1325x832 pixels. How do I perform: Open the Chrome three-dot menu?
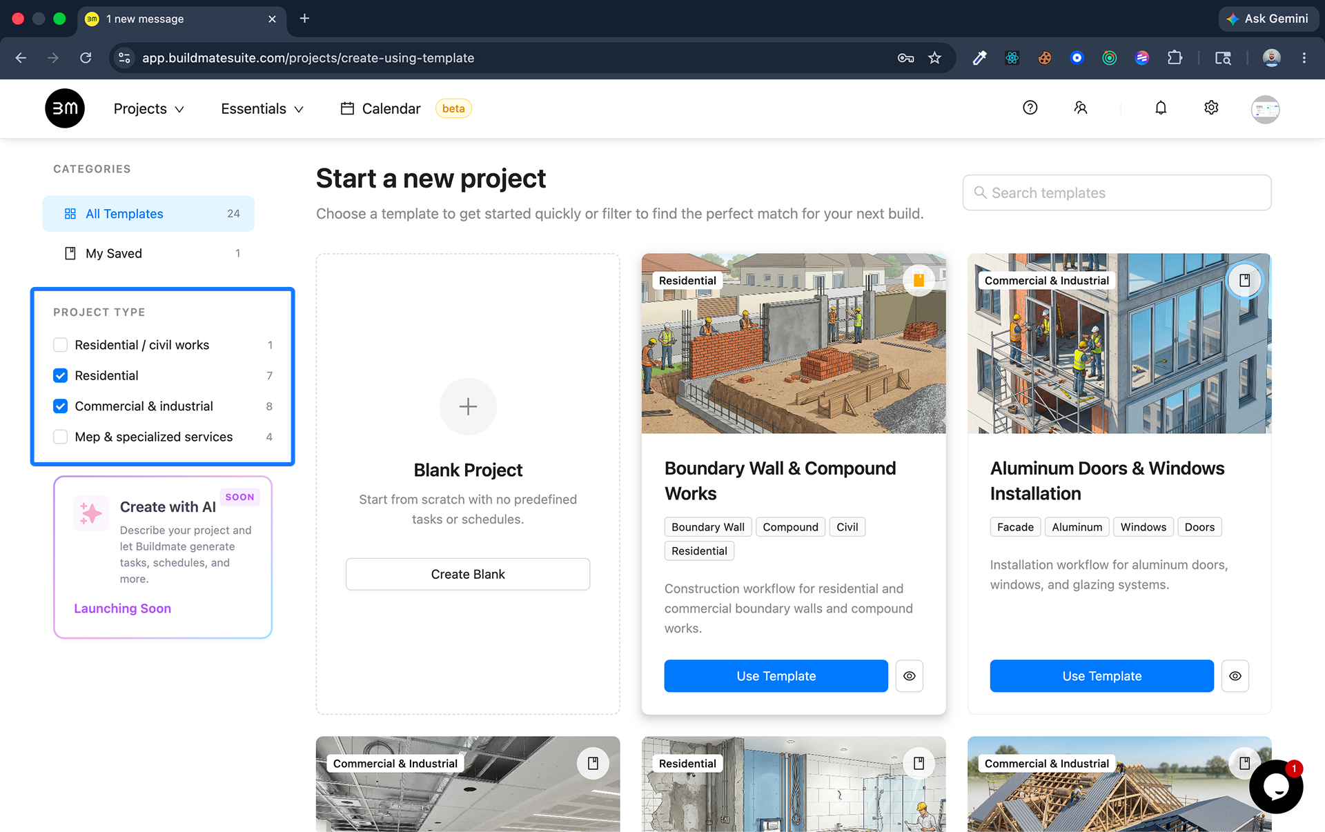pos(1304,58)
